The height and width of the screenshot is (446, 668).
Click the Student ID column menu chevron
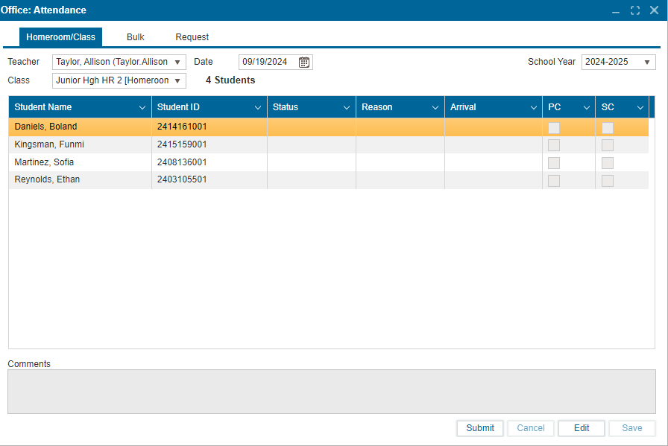pyautogui.click(x=258, y=108)
